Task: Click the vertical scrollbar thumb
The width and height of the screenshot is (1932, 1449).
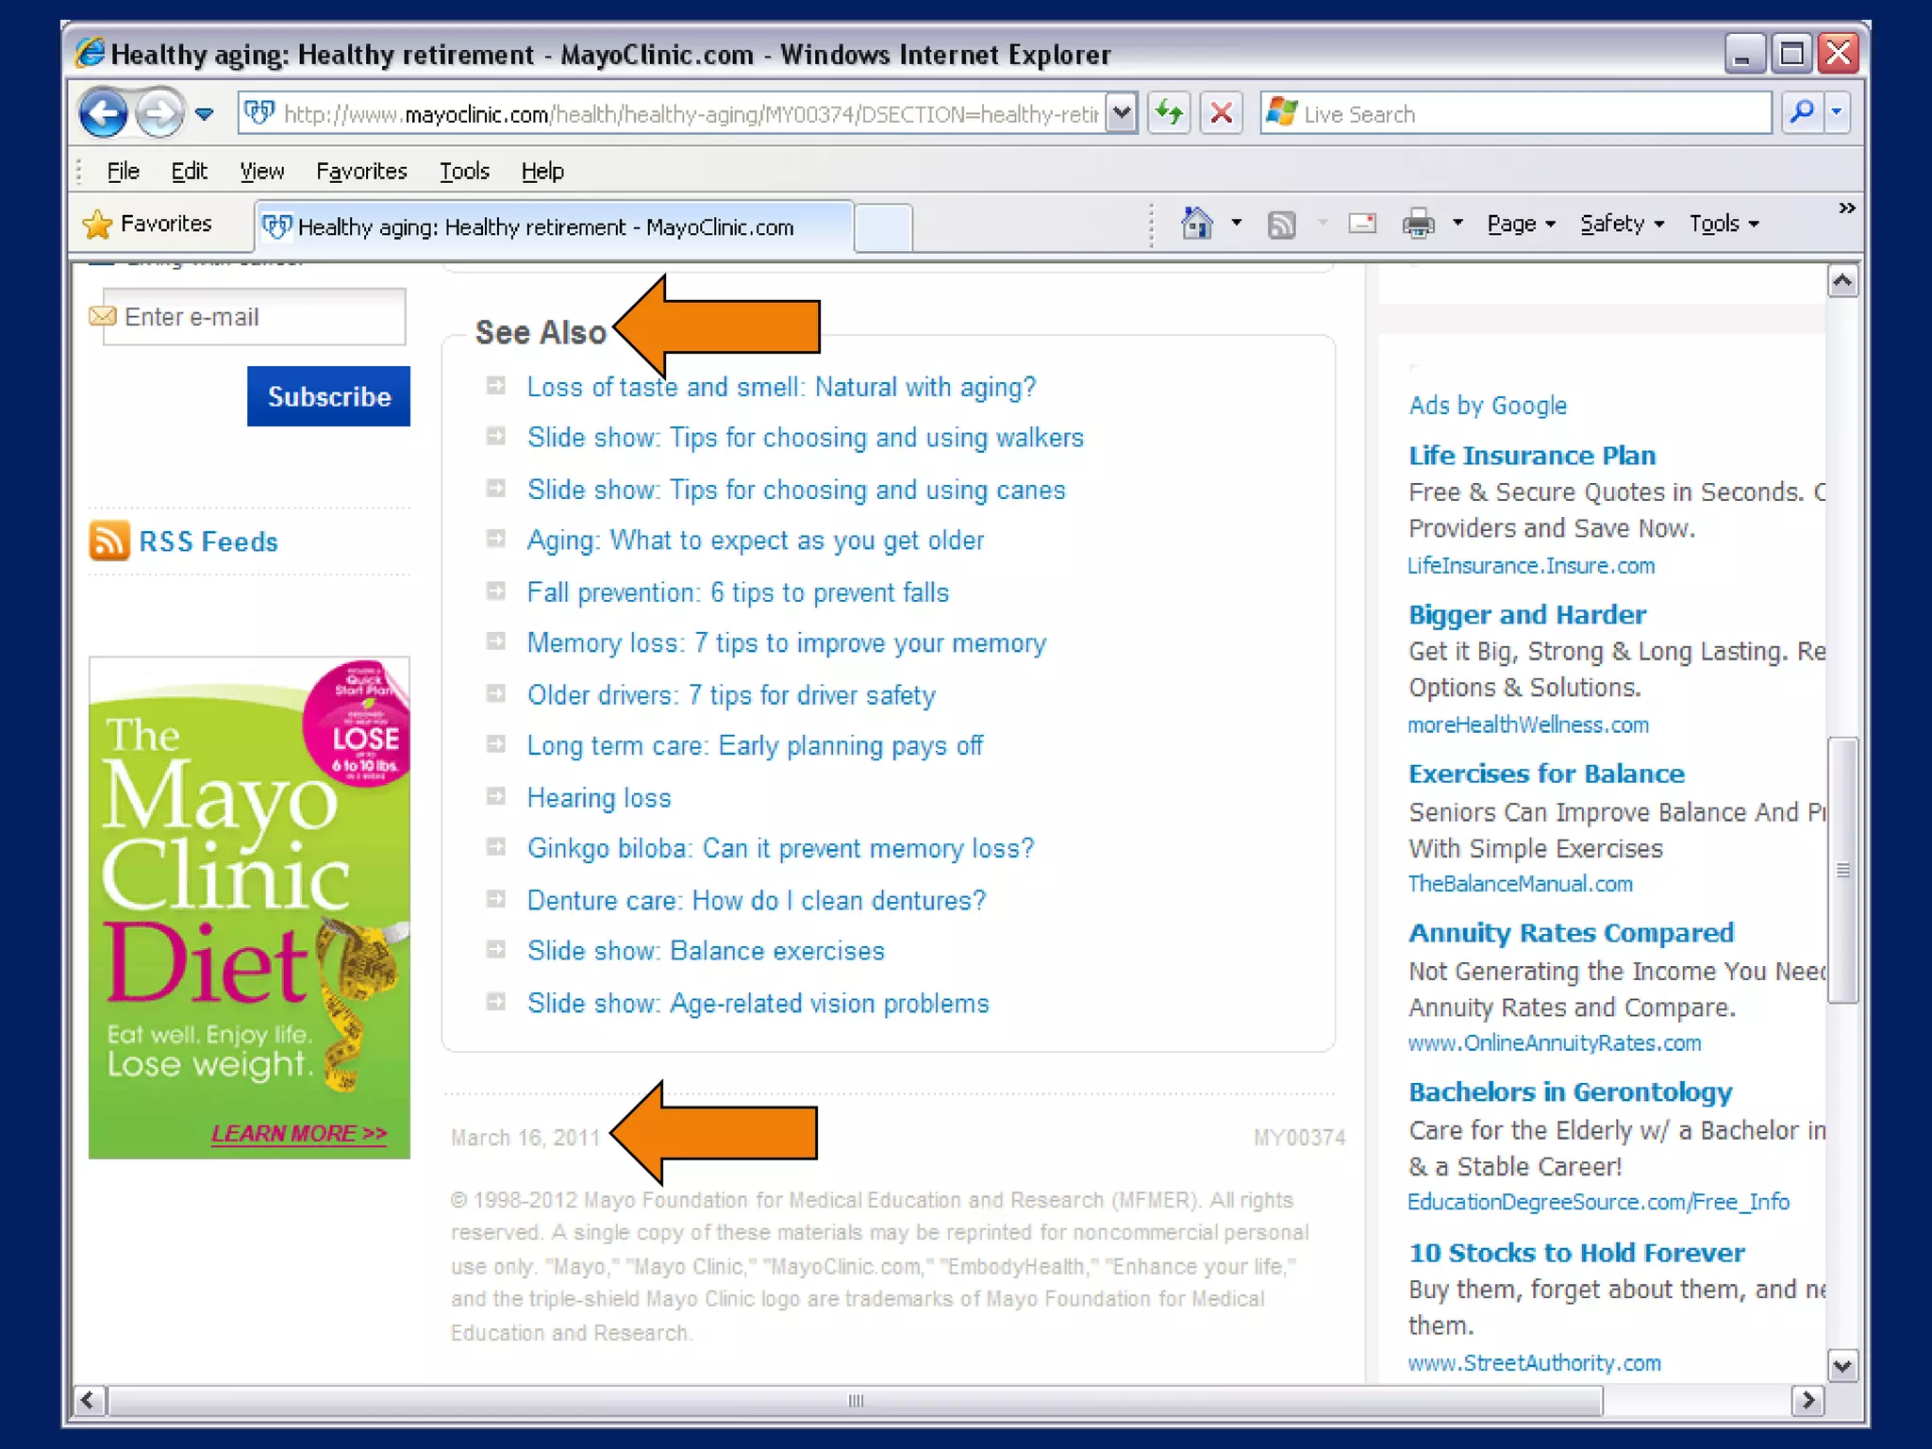Action: [x=1842, y=870]
